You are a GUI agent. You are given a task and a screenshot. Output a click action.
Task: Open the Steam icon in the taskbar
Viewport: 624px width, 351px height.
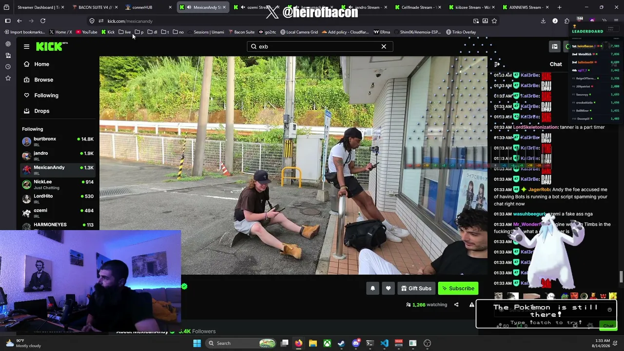[341, 343]
